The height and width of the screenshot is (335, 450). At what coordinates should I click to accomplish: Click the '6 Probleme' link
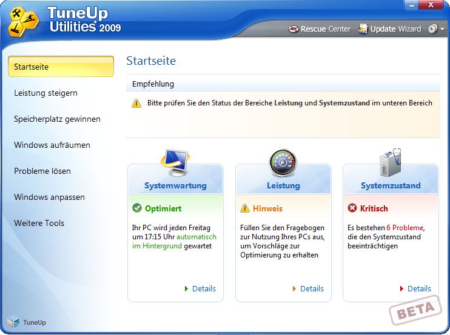[x=405, y=228]
